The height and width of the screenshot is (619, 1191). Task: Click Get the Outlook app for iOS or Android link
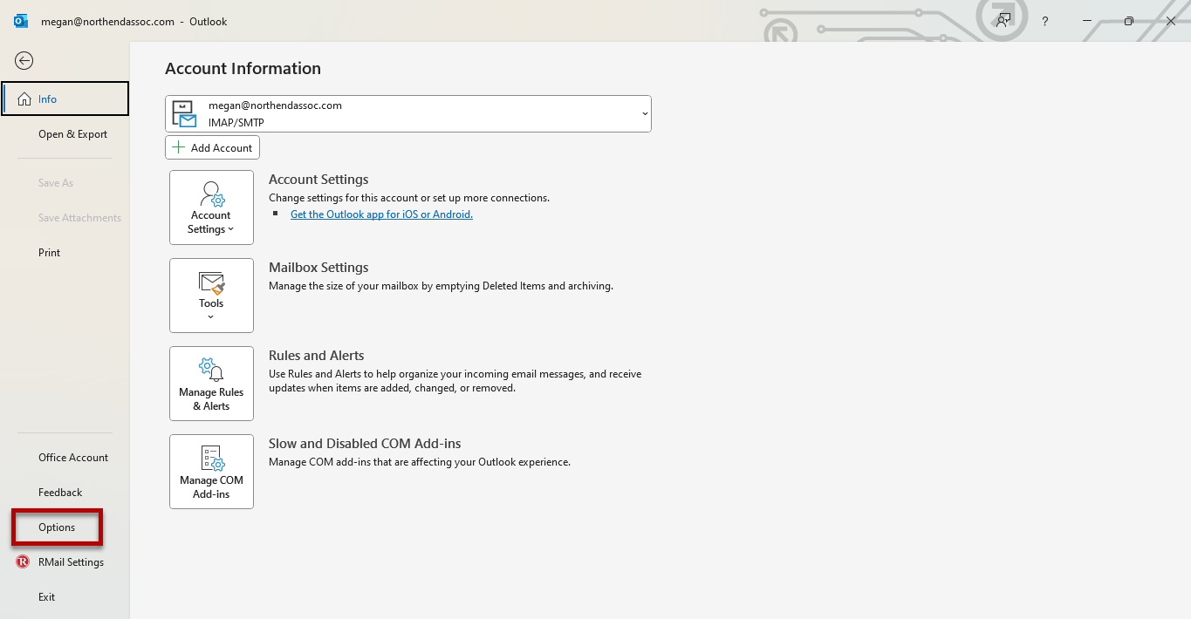[381, 214]
